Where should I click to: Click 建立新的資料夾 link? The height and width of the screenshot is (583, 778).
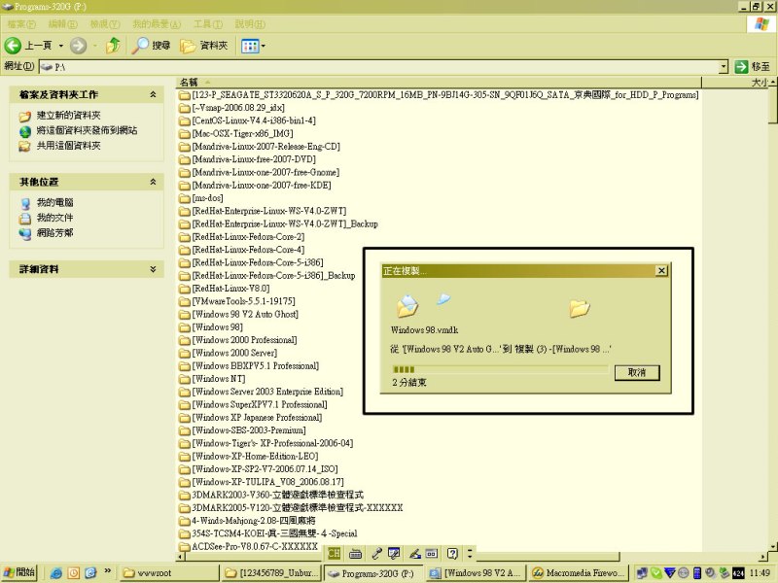pyautogui.click(x=68, y=116)
